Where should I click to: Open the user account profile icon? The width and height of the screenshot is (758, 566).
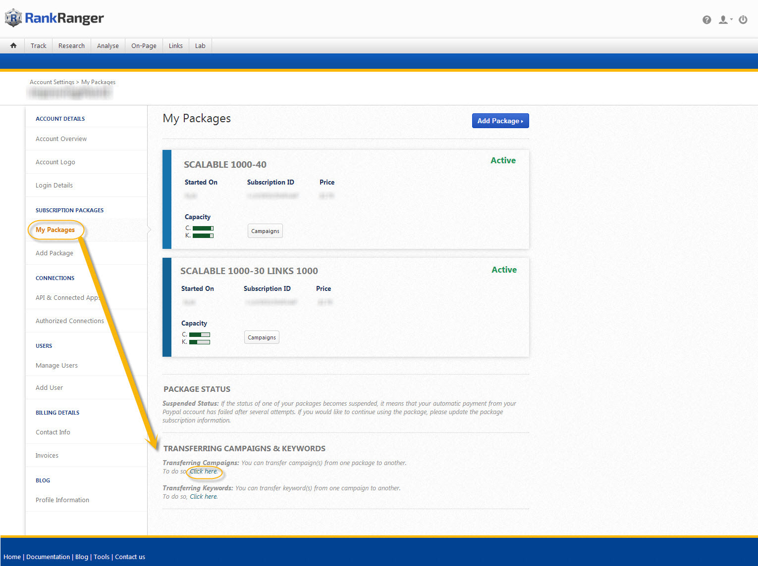pos(724,20)
